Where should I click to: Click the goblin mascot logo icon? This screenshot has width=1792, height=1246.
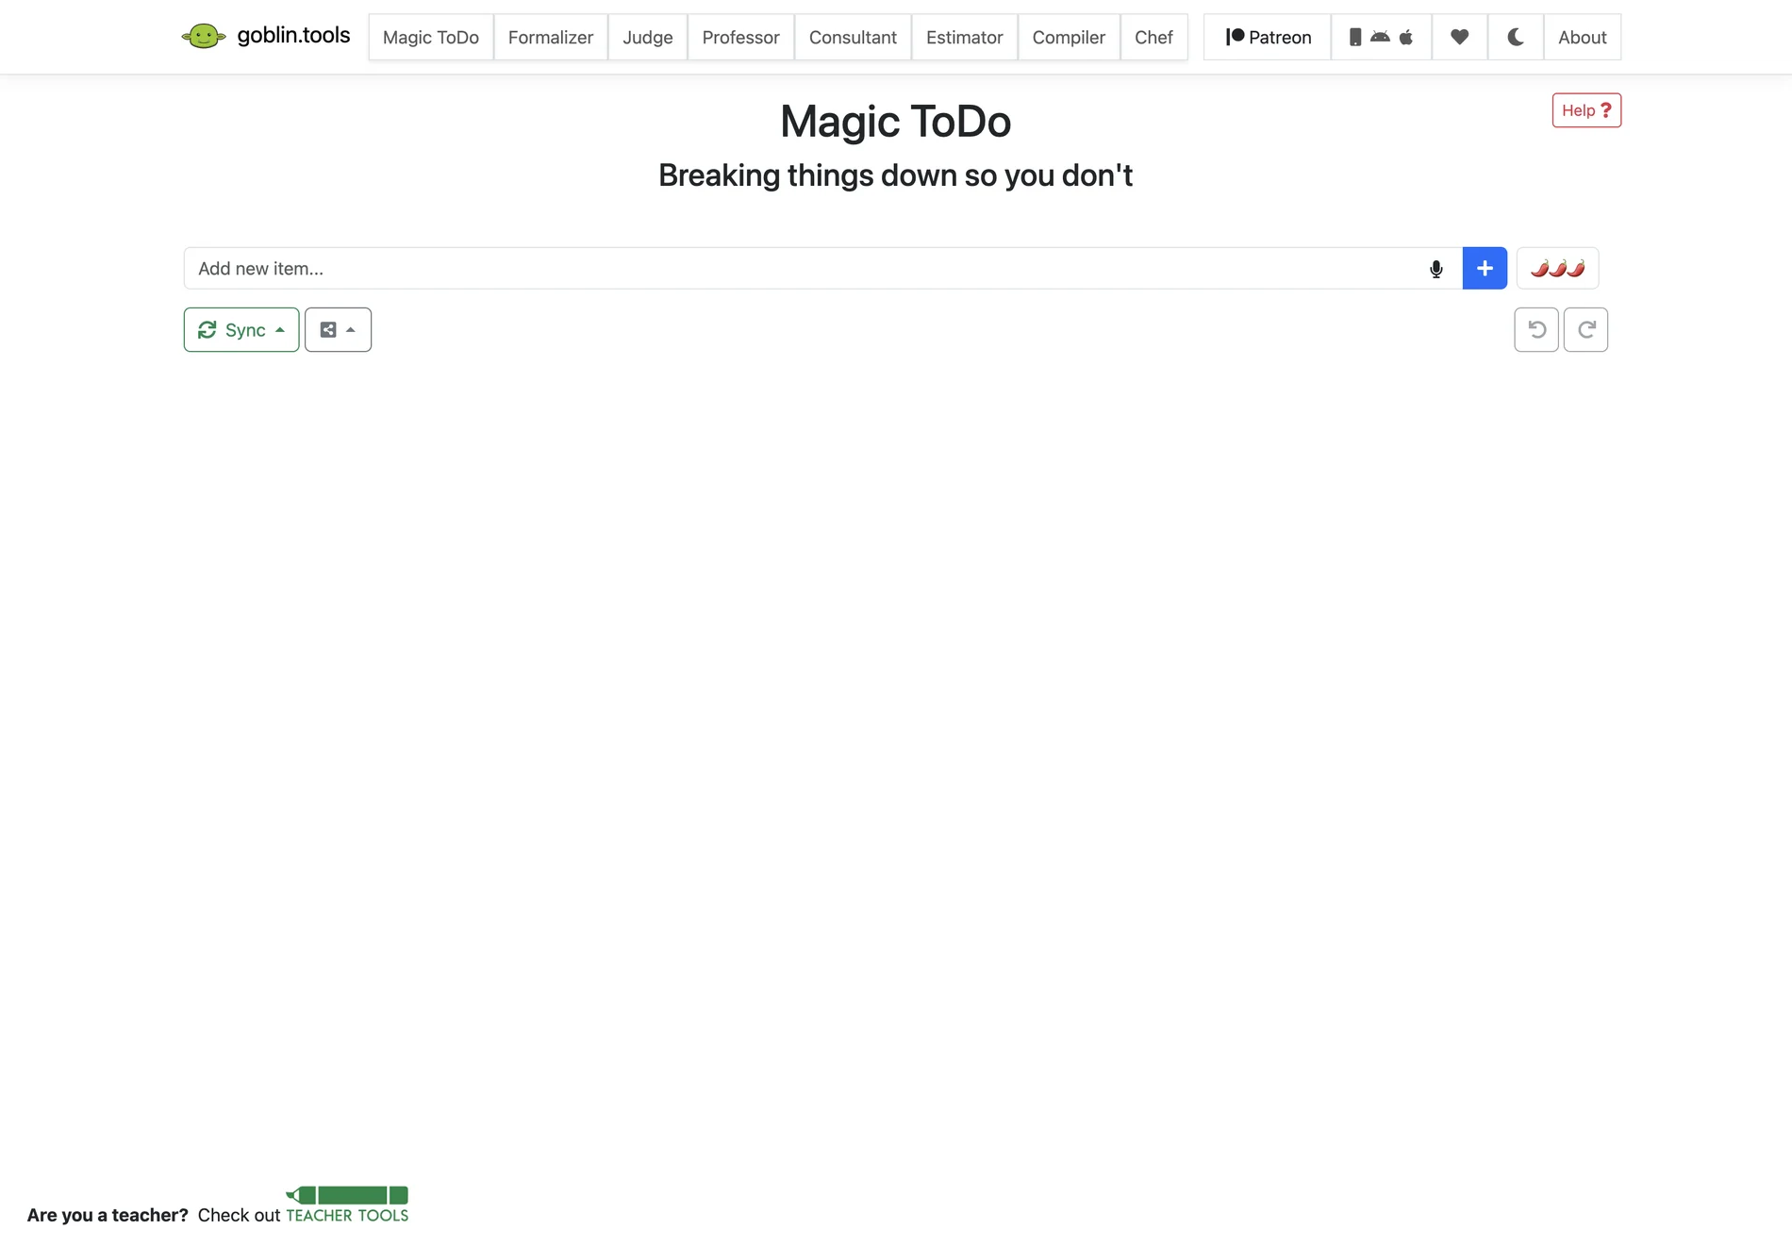pyautogui.click(x=204, y=37)
